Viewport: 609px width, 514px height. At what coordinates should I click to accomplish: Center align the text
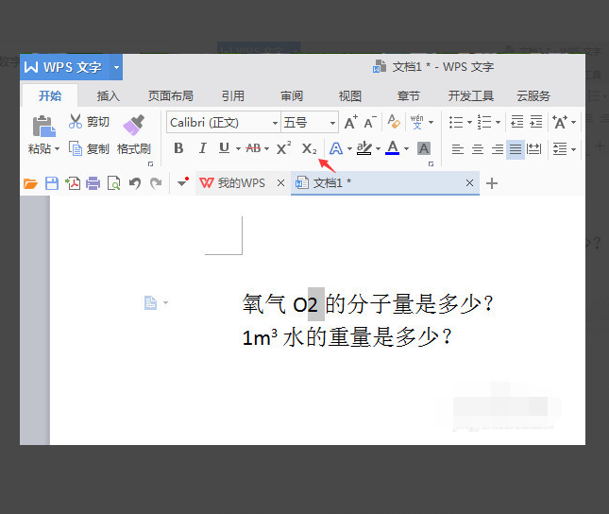pos(478,149)
